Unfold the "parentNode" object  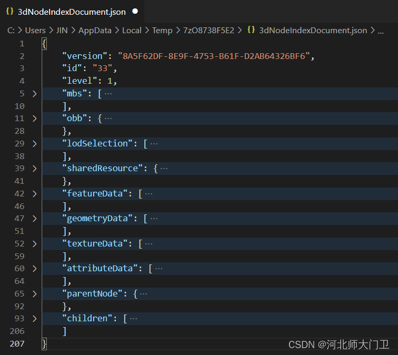(x=34, y=294)
